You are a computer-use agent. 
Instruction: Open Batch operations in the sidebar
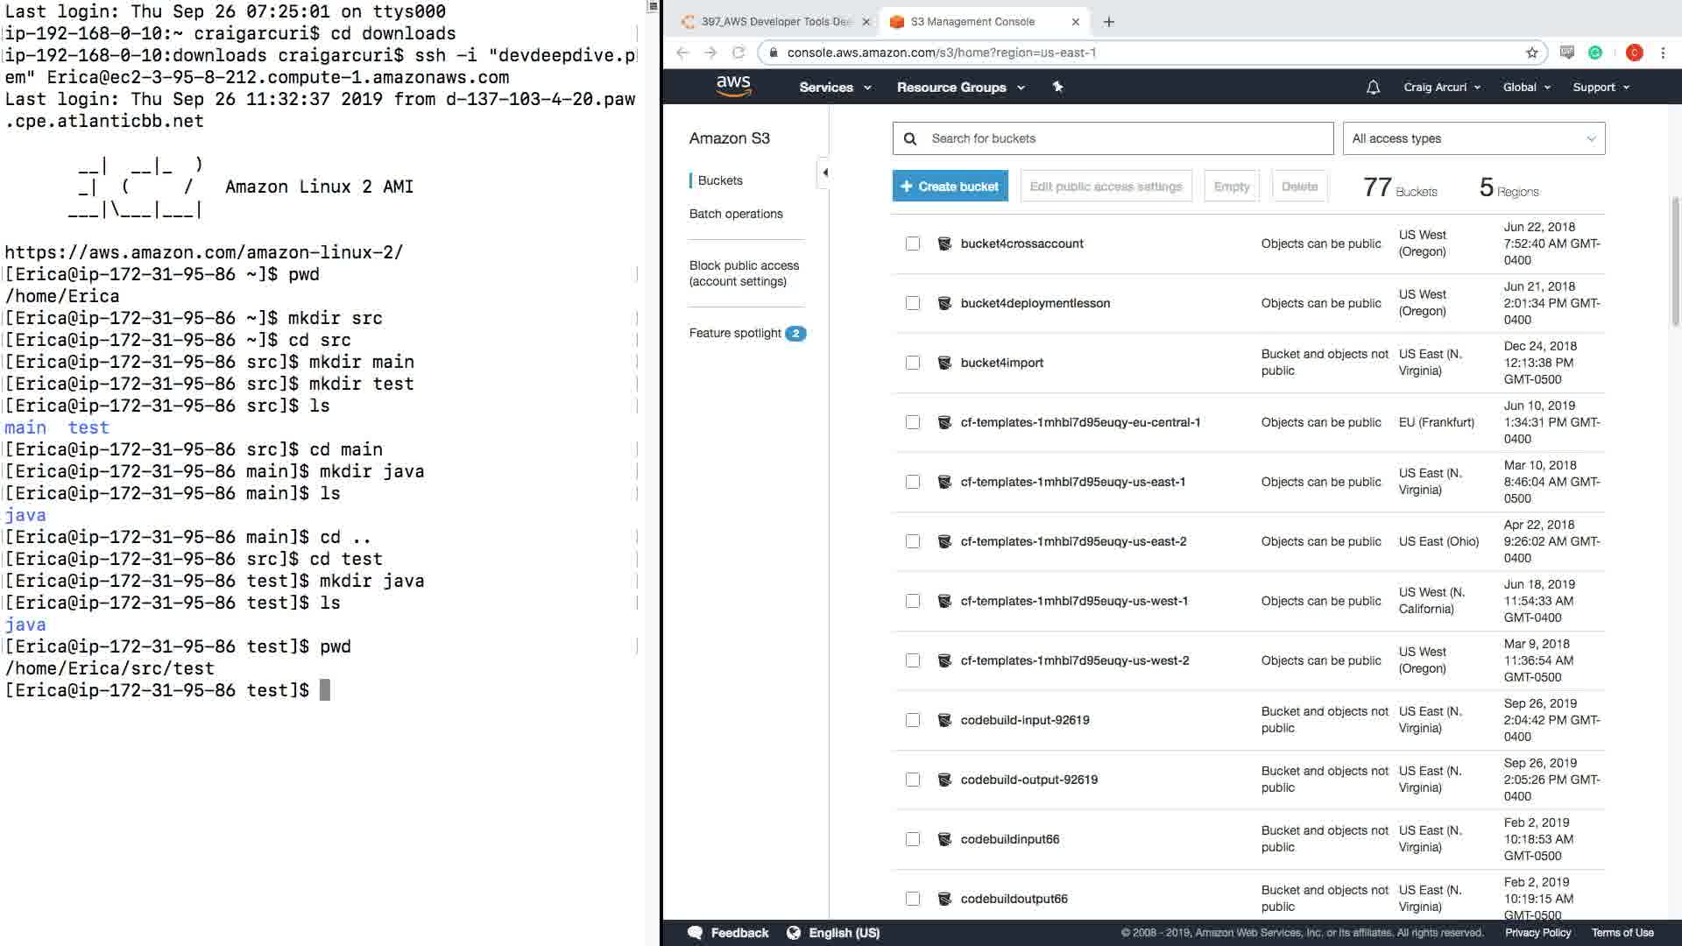coord(736,214)
